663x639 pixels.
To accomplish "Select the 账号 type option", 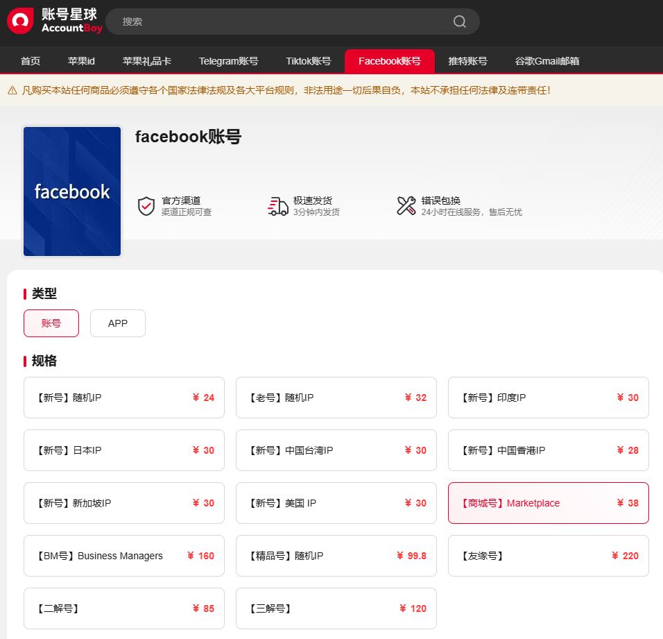I will tap(51, 323).
